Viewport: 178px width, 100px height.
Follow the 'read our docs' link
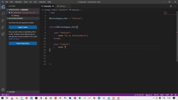tap(14, 39)
